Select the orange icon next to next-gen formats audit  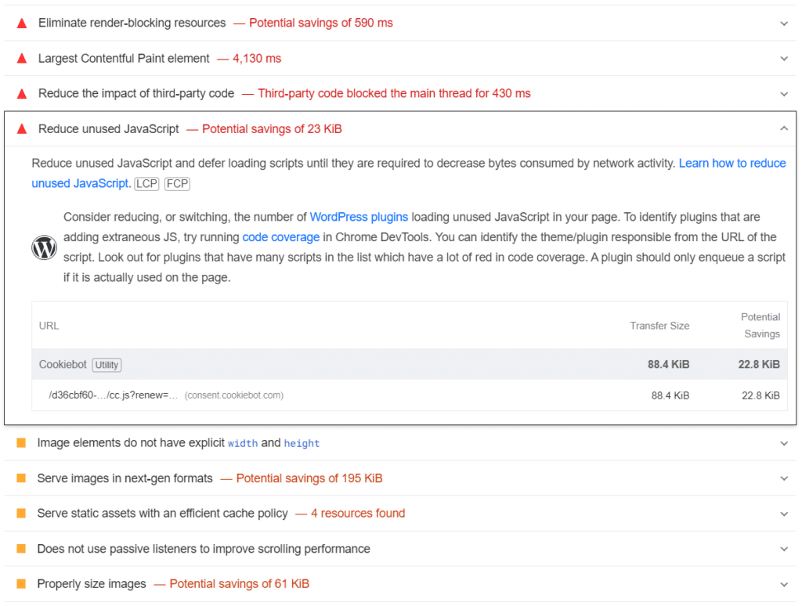(x=21, y=478)
